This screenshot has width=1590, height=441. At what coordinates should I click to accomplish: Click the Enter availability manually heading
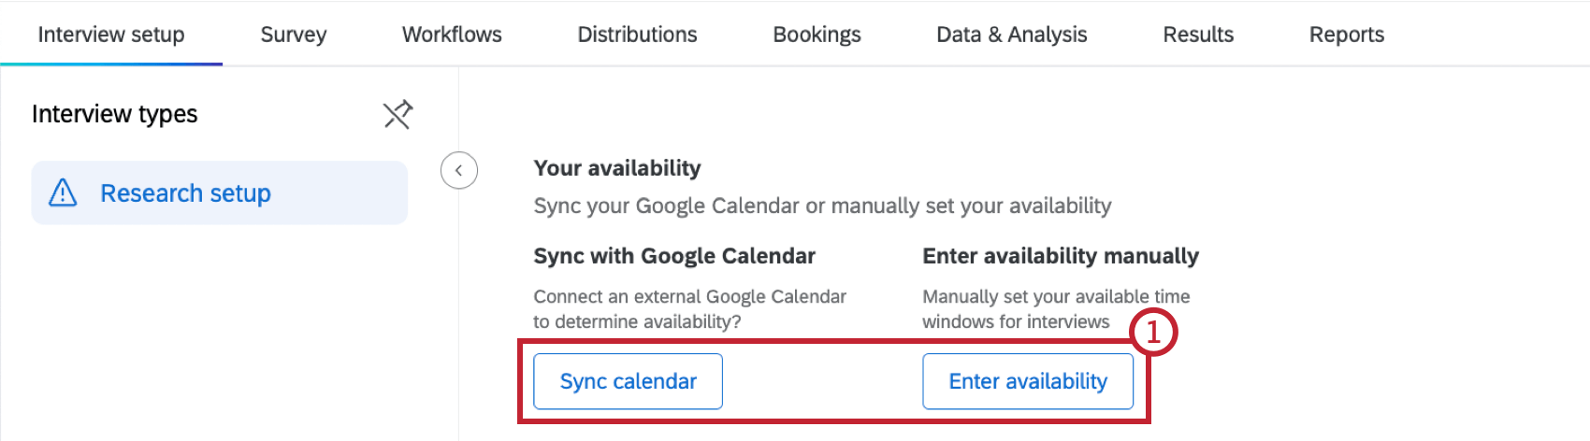[1061, 256]
